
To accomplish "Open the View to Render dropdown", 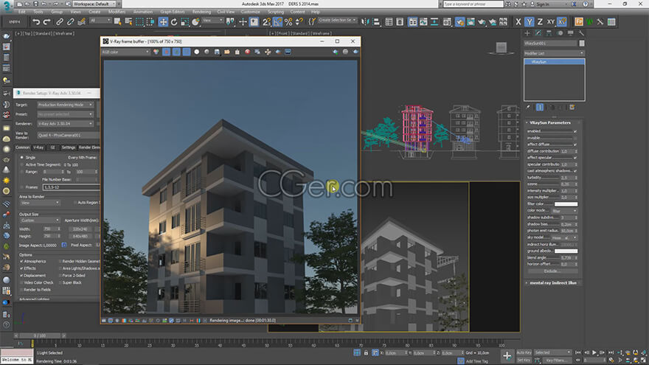I will coord(68,136).
